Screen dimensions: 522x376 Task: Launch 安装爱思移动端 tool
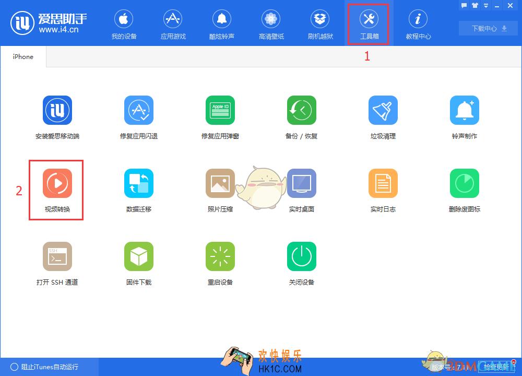(57, 117)
